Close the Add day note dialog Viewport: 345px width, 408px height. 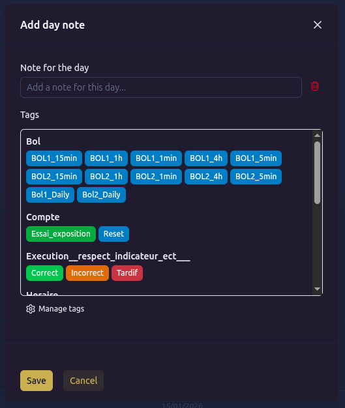point(318,25)
